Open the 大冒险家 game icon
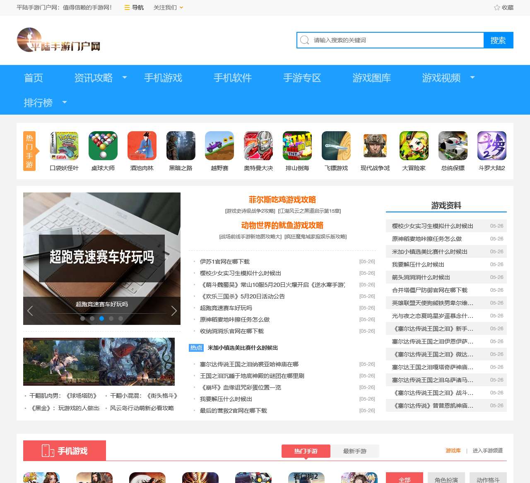This screenshot has width=530, height=483. coord(414,146)
